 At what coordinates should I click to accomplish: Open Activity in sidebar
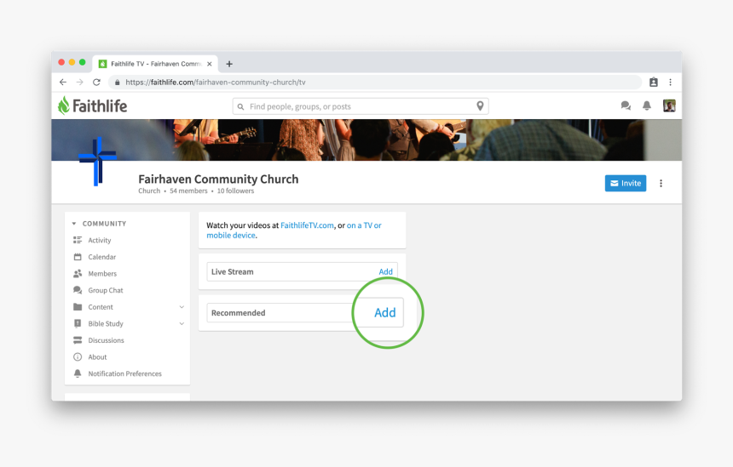[100, 240]
